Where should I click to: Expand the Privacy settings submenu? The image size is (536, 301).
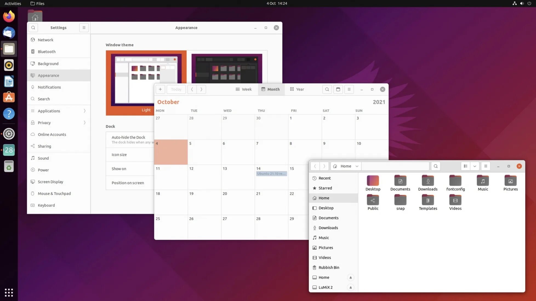coord(84,123)
